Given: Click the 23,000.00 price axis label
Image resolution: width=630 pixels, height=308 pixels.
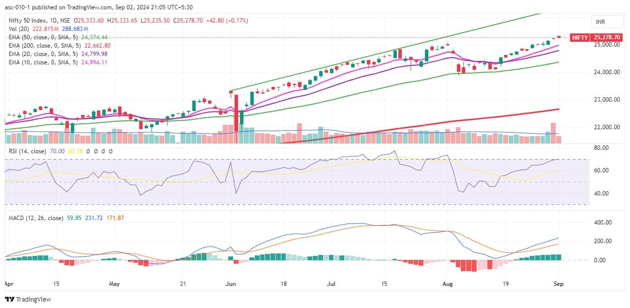Looking at the screenshot, I should pos(606,100).
